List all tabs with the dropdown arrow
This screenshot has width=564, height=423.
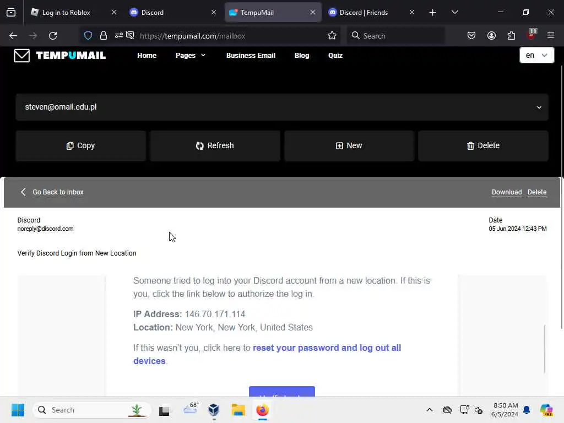[454, 12]
